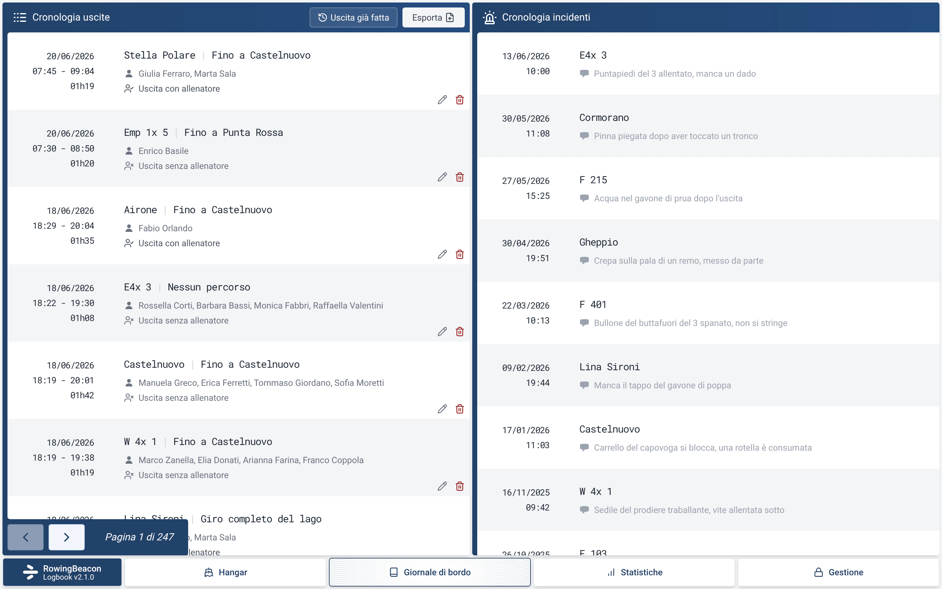Export the log with Esporta
Viewport: 942px width, 589px height.
[x=433, y=17]
